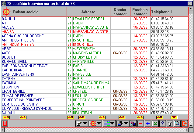This screenshot has width=194, height=133.
Task: Click the title bar window icon
Action: [x=4, y=3]
